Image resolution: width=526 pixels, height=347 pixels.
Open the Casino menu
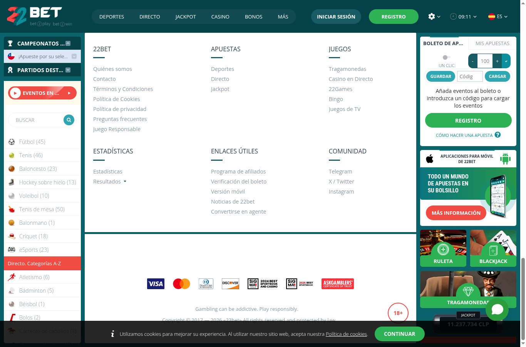[220, 17]
